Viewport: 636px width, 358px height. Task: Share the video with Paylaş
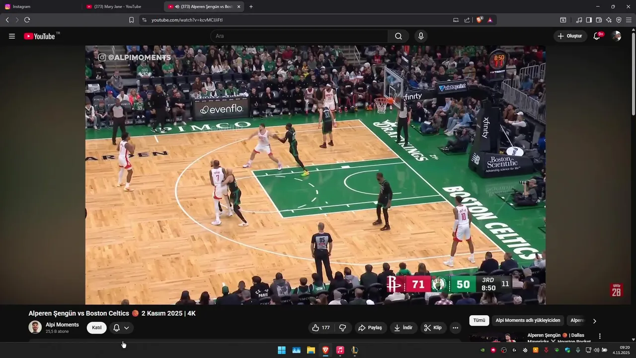coord(370,328)
